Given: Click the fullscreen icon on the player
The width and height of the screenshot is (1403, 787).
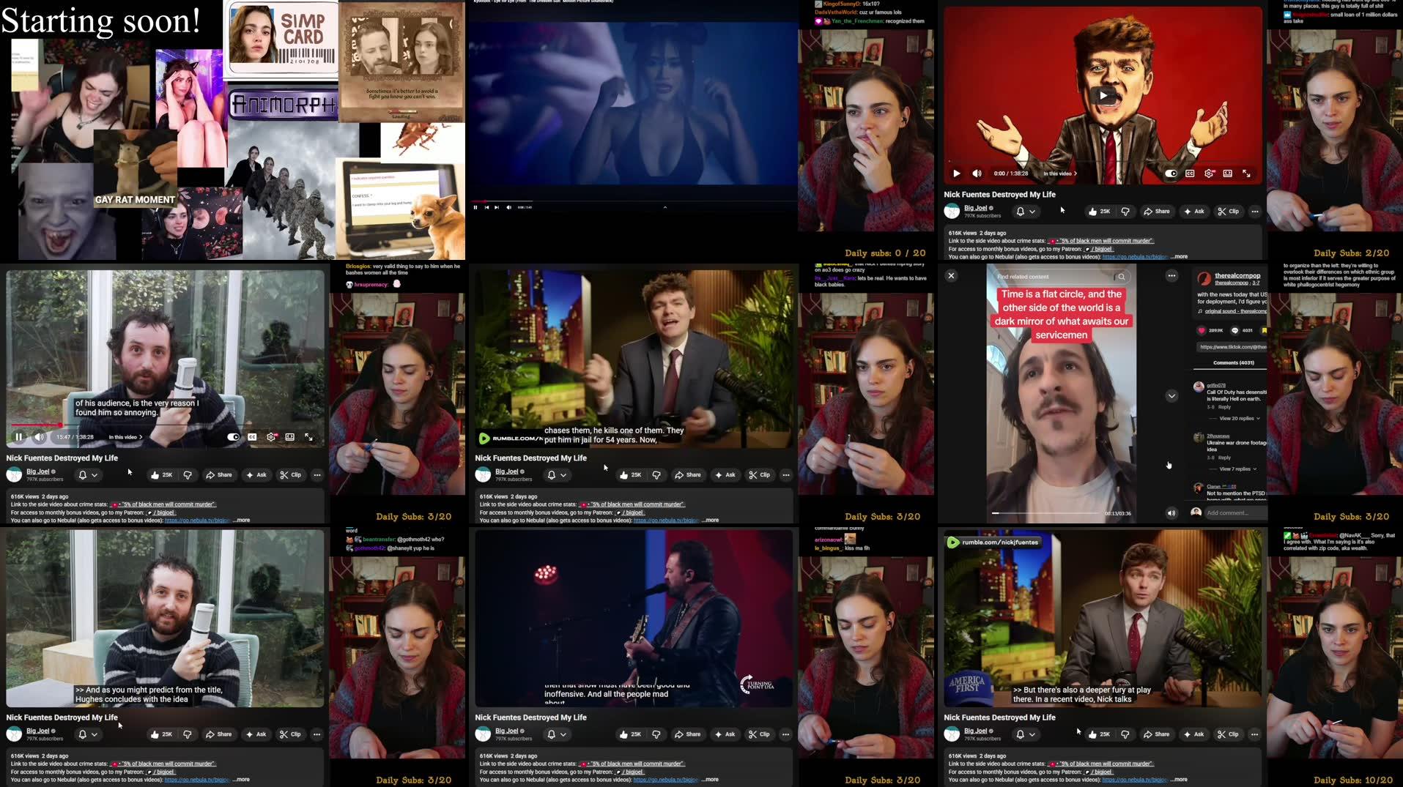Looking at the screenshot, I should 308,436.
